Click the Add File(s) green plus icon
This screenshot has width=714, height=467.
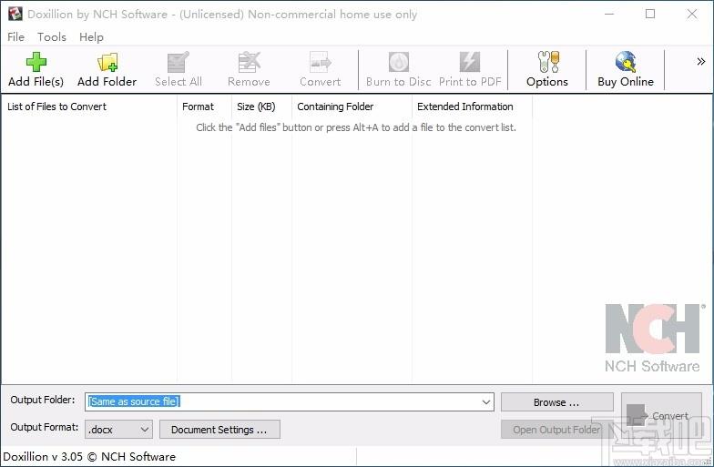(36, 62)
